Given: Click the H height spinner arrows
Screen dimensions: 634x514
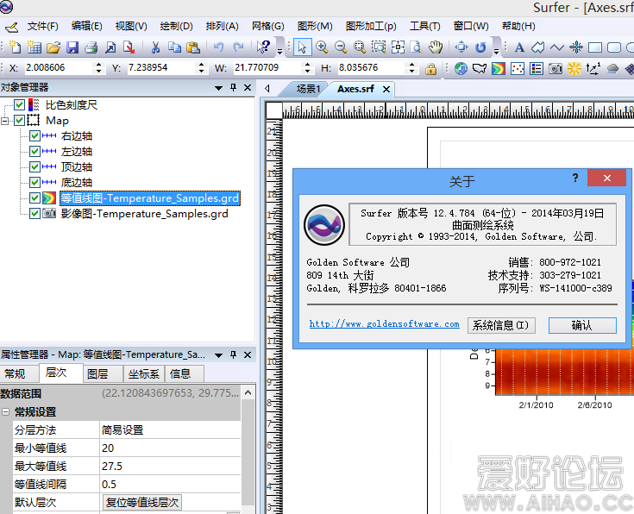Looking at the screenshot, I should [412, 68].
